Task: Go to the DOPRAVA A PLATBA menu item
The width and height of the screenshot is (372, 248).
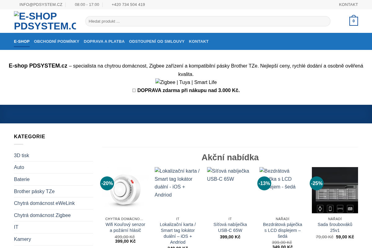Action: [104, 41]
